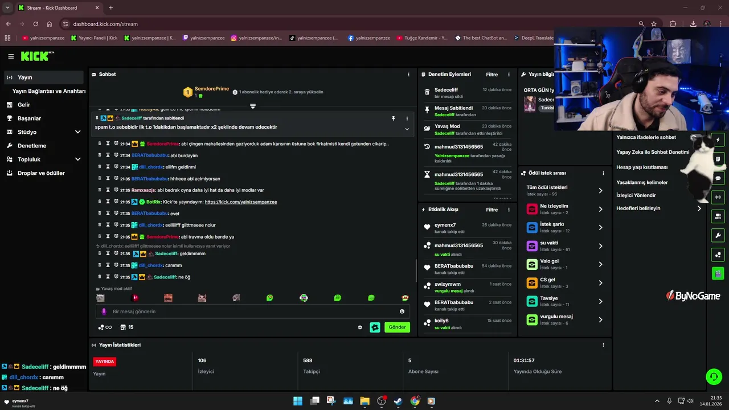Open the wrench tools icon in right sidebar

coord(718,235)
